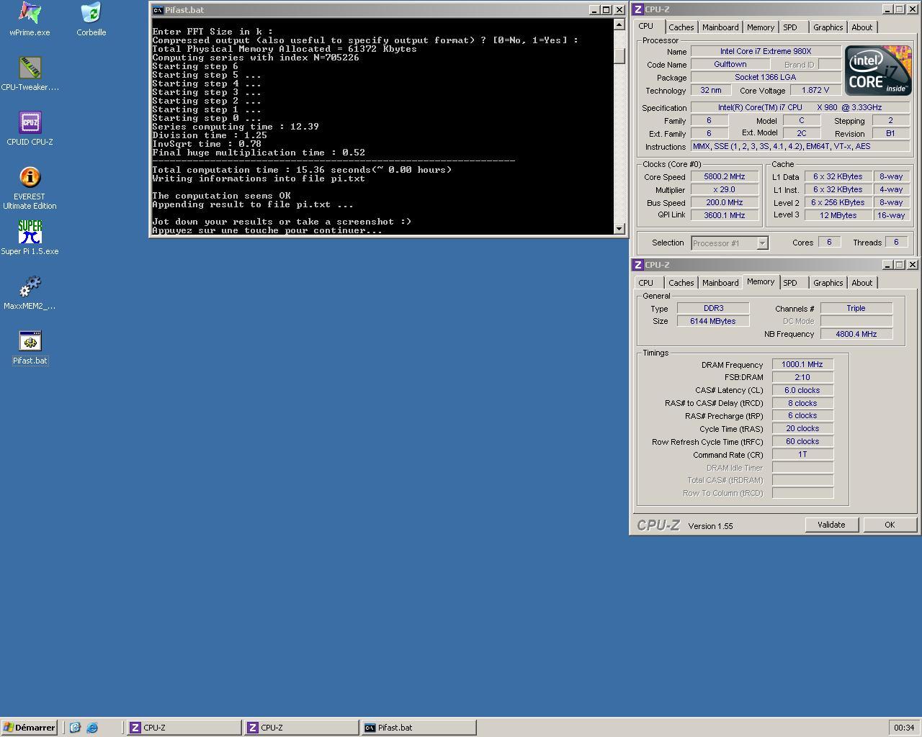Click the OK button in CPU-Z

click(x=890, y=525)
